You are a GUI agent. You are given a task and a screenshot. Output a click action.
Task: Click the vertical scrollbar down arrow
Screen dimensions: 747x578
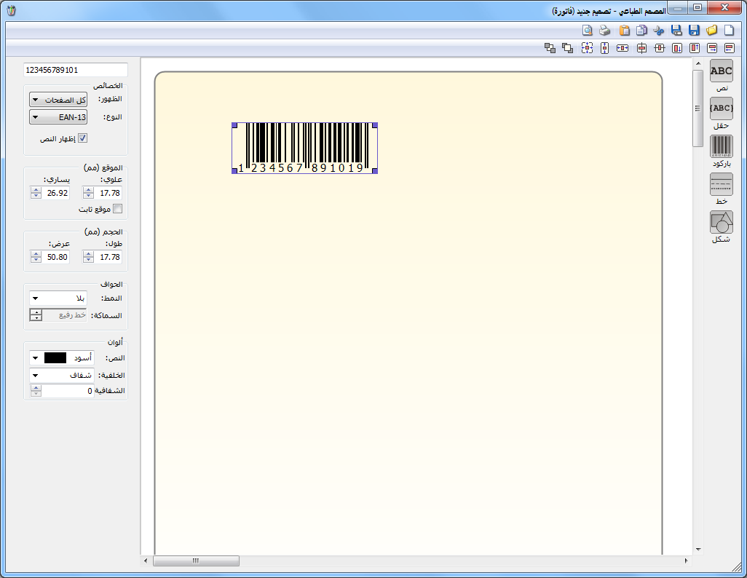698,550
